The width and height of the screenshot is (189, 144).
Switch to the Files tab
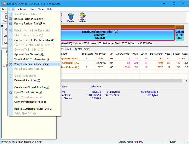68,49
